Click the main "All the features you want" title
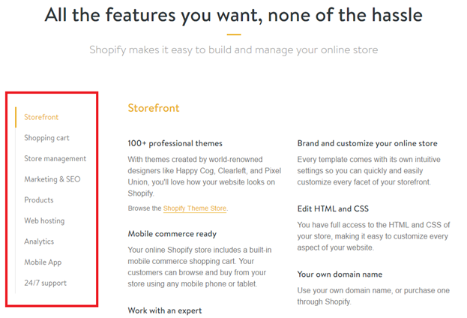The width and height of the screenshot is (467, 318). pyautogui.click(x=233, y=14)
